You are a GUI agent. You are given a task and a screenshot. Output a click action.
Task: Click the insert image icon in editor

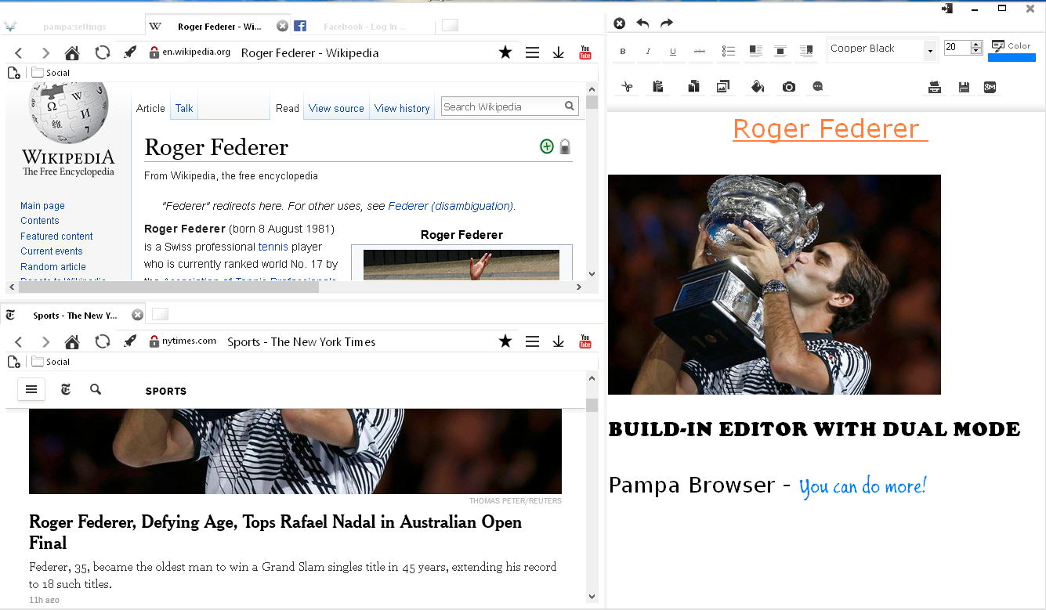(722, 87)
